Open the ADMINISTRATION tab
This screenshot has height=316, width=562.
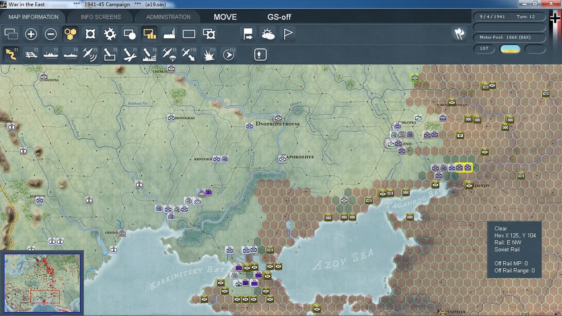coord(168,17)
